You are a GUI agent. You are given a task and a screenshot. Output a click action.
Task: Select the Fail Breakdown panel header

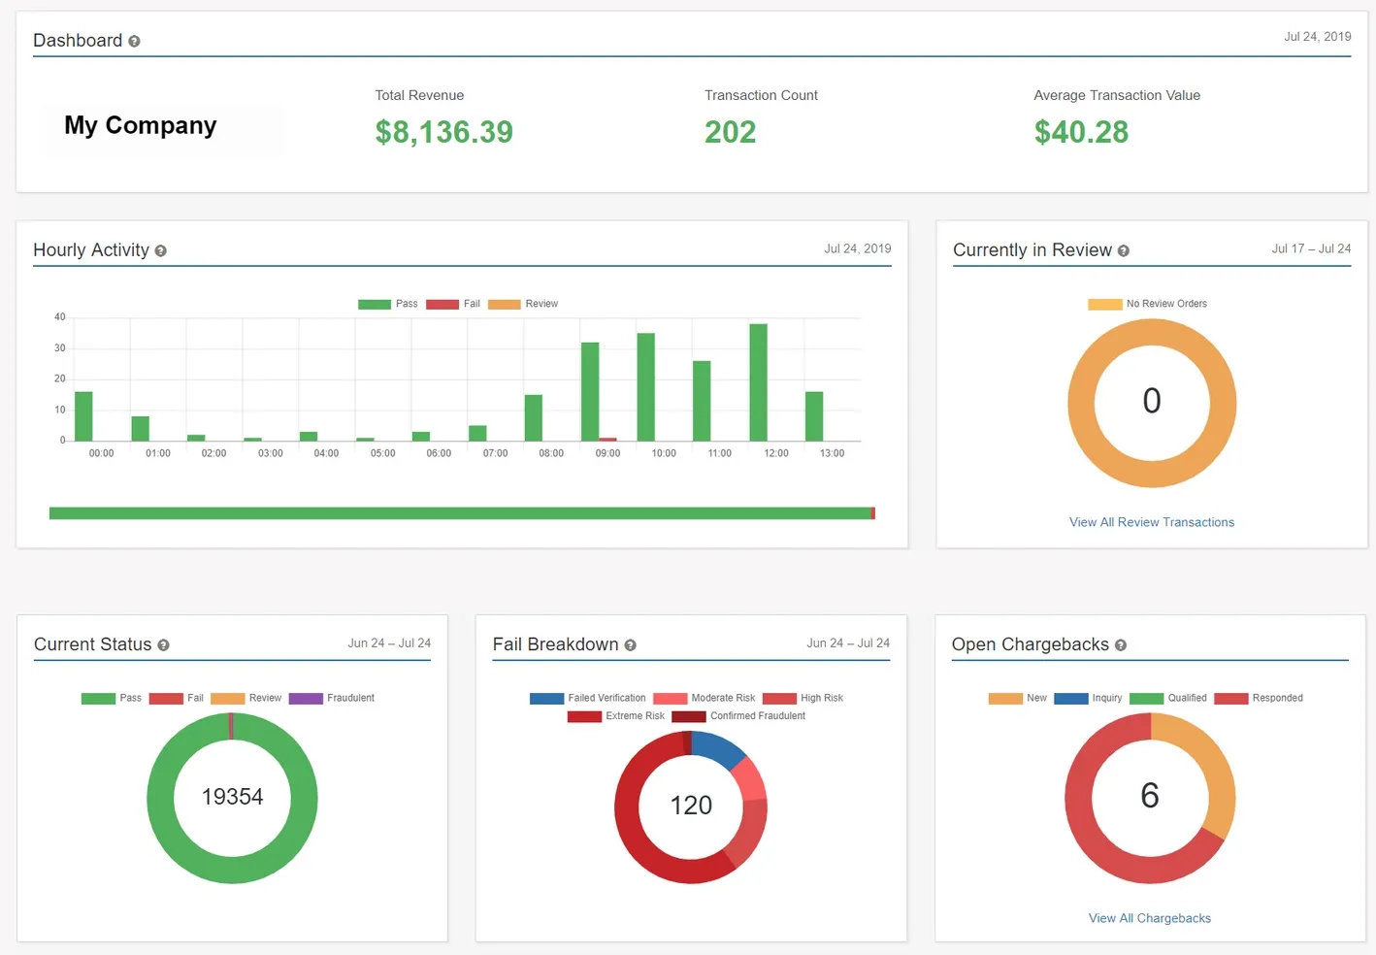[x=555, y=644]
